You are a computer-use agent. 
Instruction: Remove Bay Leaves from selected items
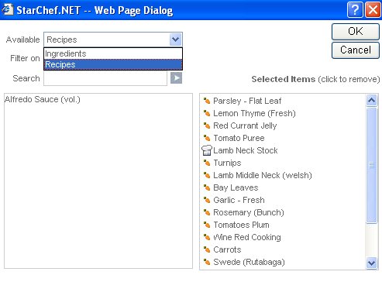(236, 187)
